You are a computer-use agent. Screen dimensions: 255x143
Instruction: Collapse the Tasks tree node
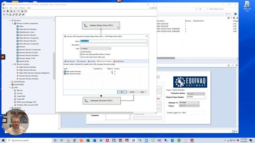[10, 87]
